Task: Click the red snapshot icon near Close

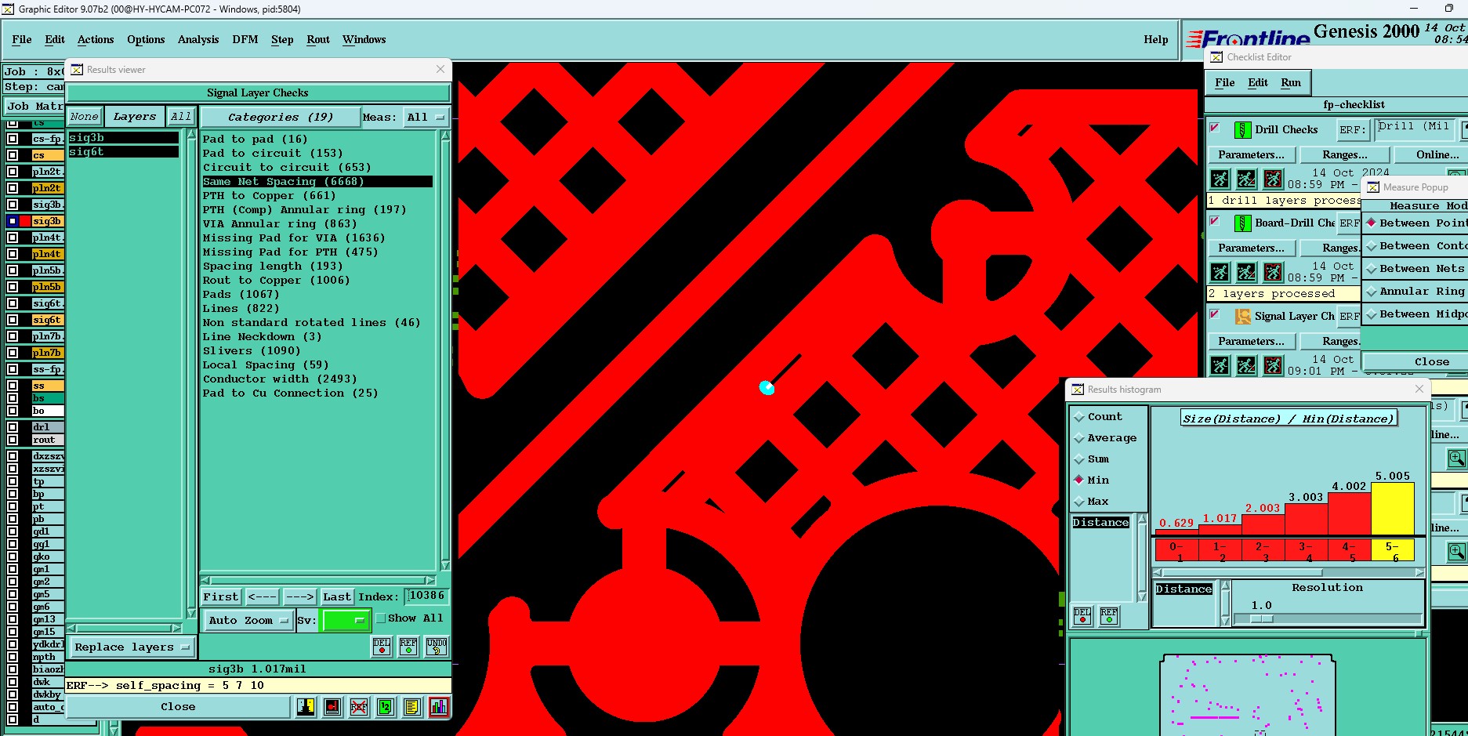Action: [x=332, y=707]
